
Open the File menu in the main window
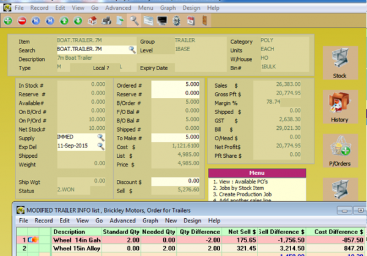[19, 8]
